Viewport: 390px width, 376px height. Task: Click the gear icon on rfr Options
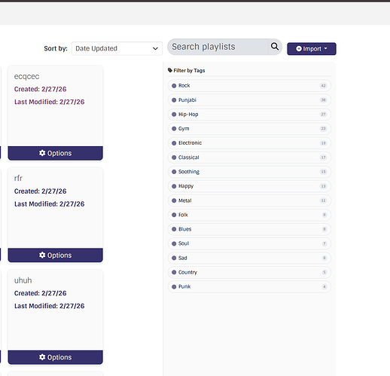tap(42, 255)
